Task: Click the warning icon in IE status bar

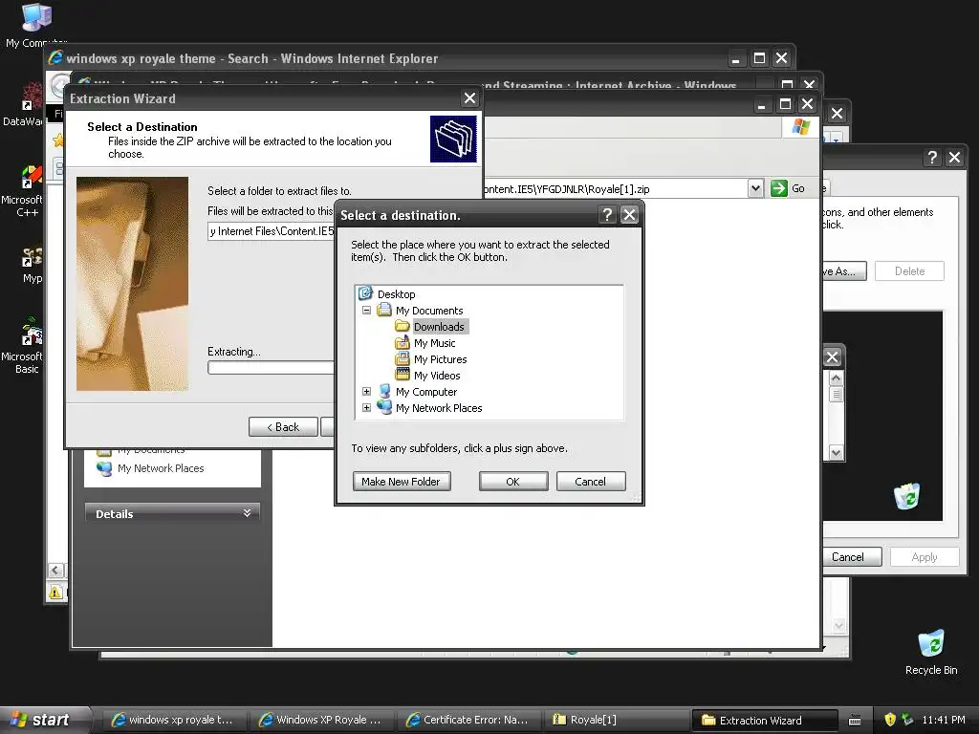Action: click(54, 592)
